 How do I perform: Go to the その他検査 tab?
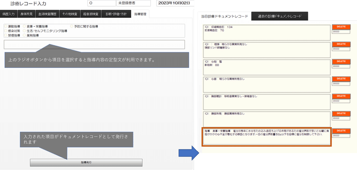[70, 14]
